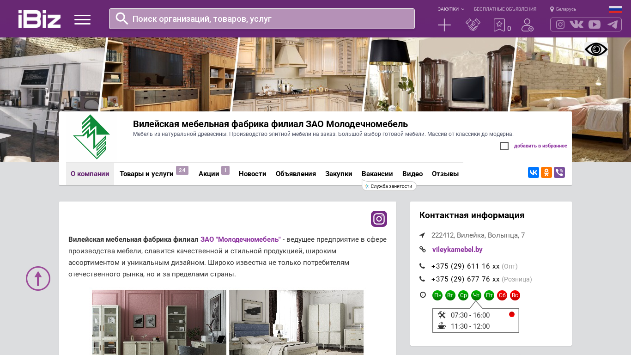The image size is (631, 355).
Task: Click the 'Контактная информация' heading
Action: pos(472,215)
